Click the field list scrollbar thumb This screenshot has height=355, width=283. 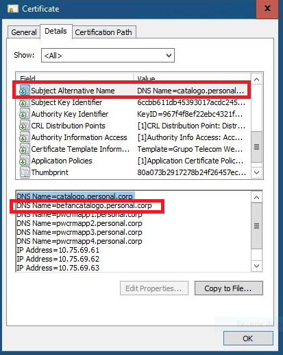coord(256,147)
